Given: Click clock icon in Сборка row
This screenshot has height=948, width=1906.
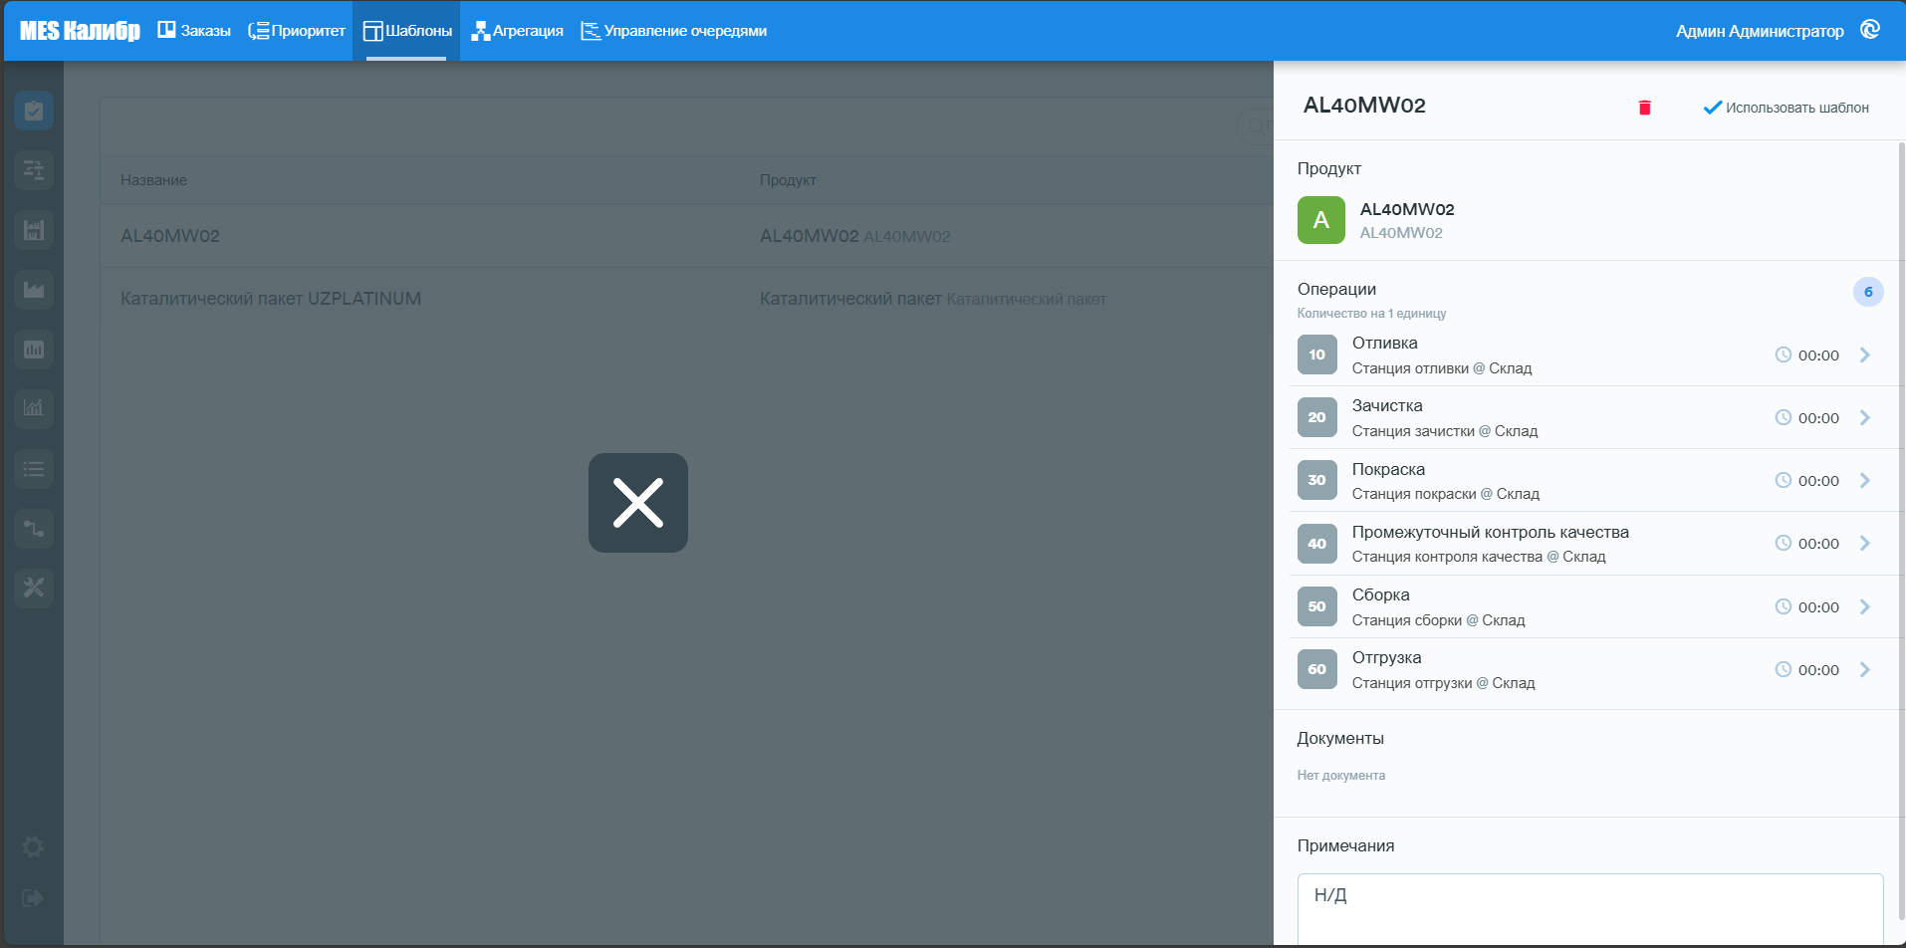Looking at the screenshot, I should pyautogui.click(x=1783, y=606).
